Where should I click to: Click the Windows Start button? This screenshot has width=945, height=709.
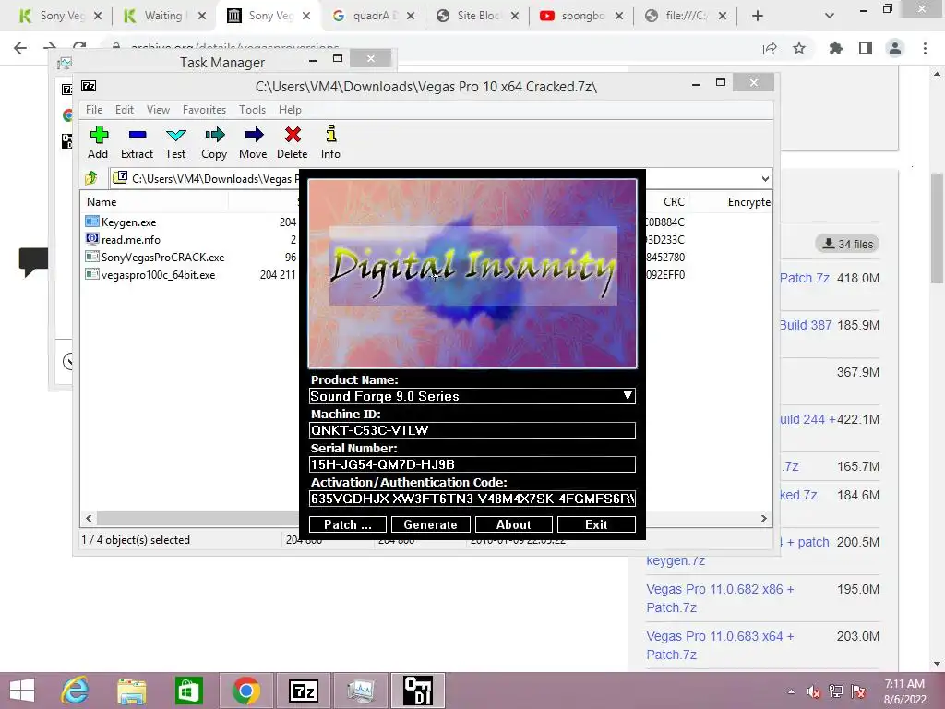(22, 691)
